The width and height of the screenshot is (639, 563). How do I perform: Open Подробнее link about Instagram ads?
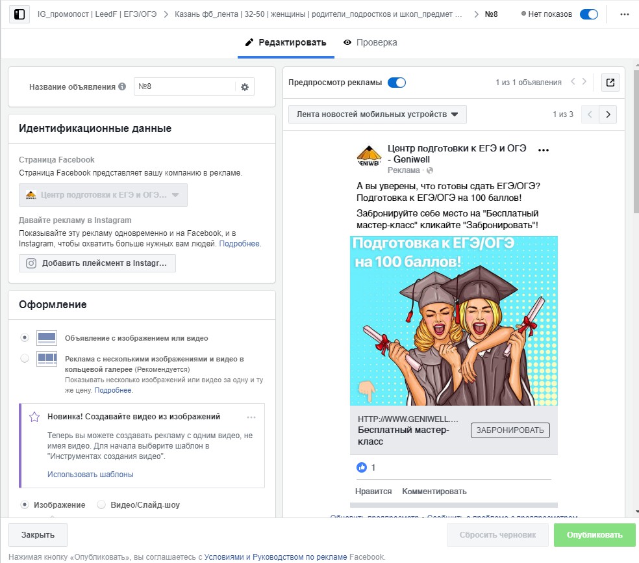click(239, 244)
